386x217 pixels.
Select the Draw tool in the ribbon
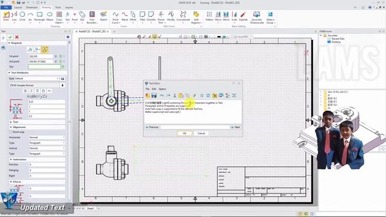(6, 16)
